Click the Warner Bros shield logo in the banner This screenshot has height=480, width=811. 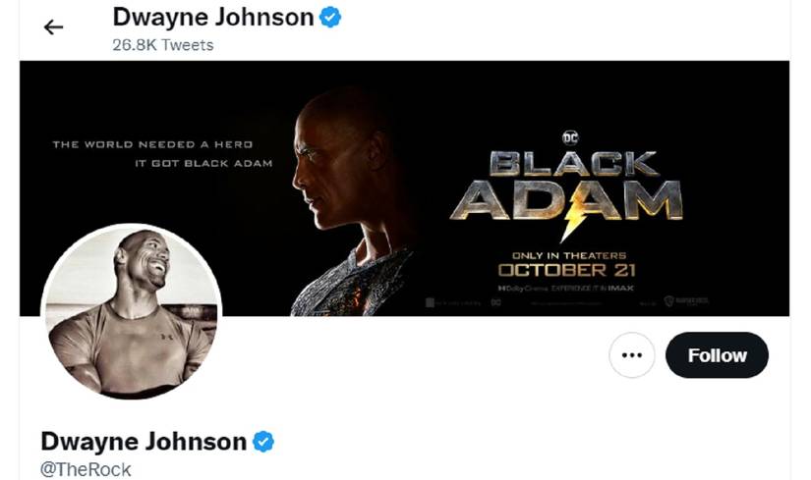tap(668, 301)
